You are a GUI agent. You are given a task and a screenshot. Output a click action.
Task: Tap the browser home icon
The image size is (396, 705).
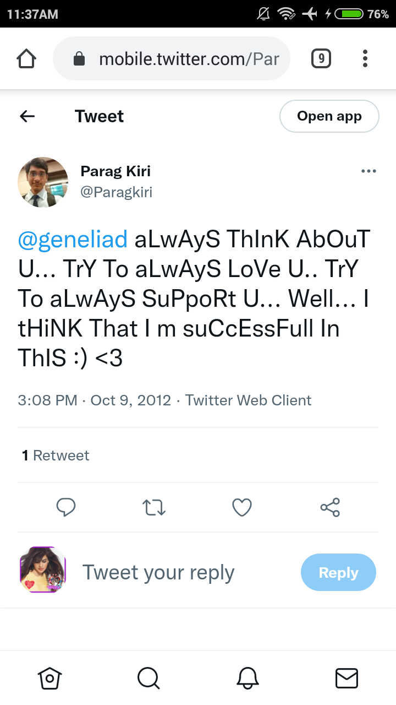pos(27,58)
